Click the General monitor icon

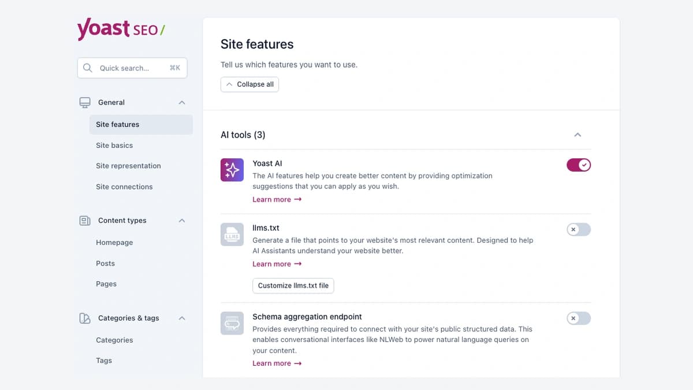click(x=85, y=102)
